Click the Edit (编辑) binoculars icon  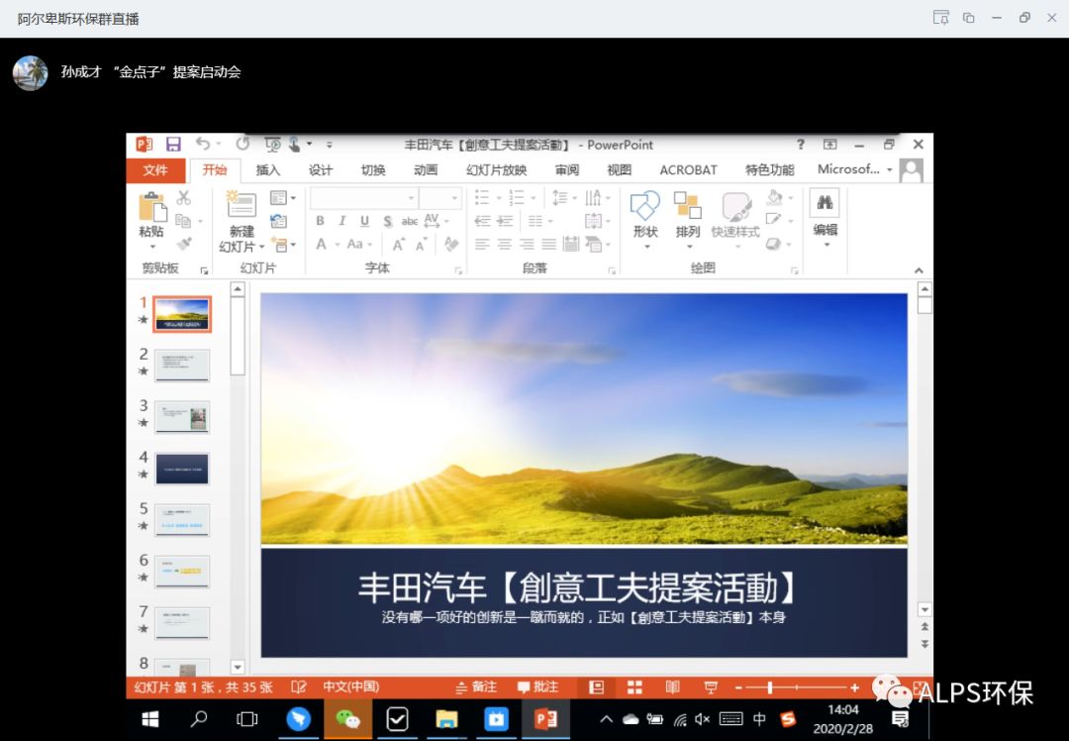[x=825, y=203]
